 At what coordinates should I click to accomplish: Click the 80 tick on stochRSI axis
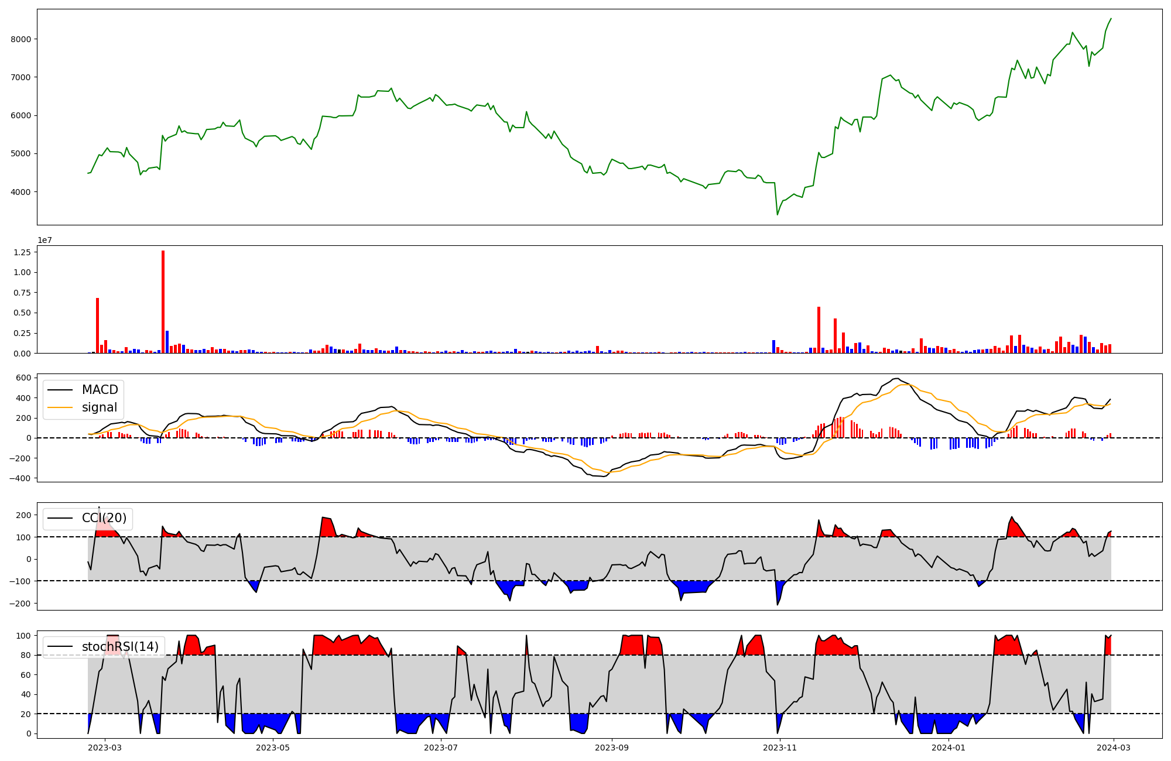(x=25, y=656)
